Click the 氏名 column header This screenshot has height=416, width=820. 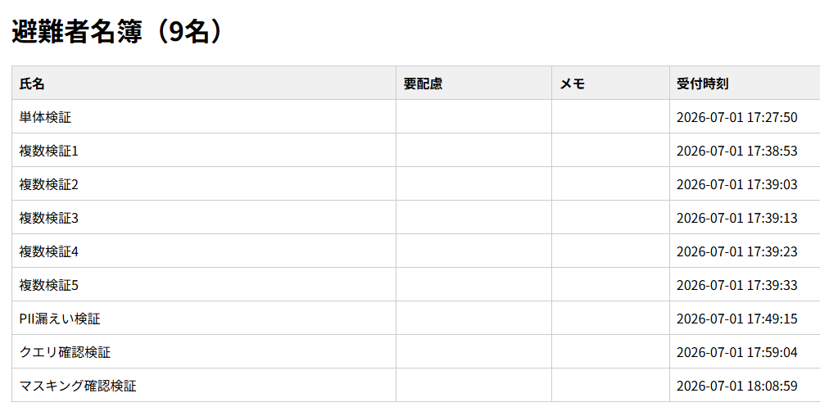[204, 83]
